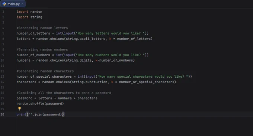Click the Python file icon on main.py tab

tap(4, 4)
